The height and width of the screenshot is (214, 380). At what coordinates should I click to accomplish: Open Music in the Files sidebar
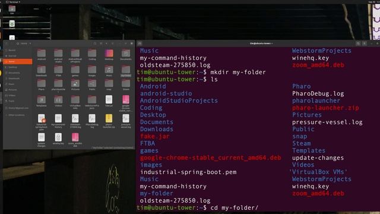pyautogui.click(x=18, y=84)
